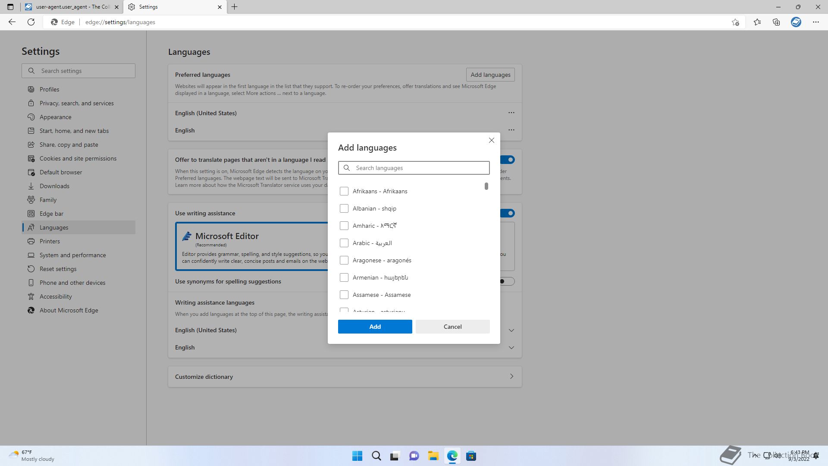Open Microsoft Store from the taskbar
828x466 pixels.
[471, 456]
